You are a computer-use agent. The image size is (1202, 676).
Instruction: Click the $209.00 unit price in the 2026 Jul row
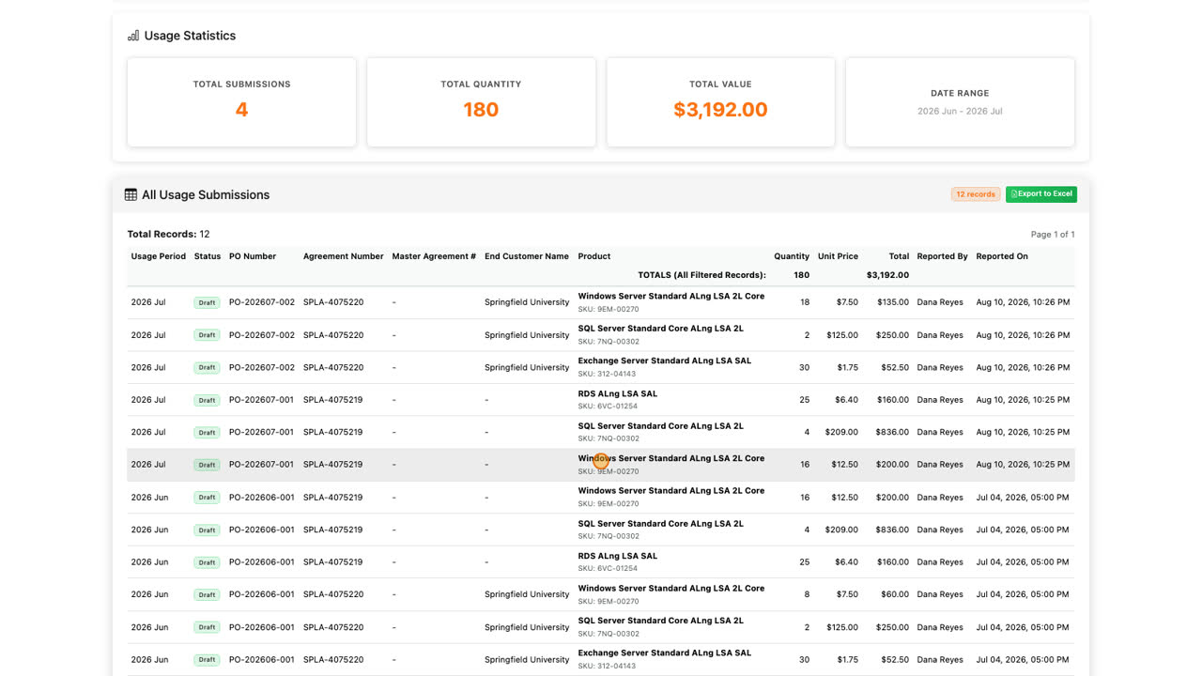(841, 432)
